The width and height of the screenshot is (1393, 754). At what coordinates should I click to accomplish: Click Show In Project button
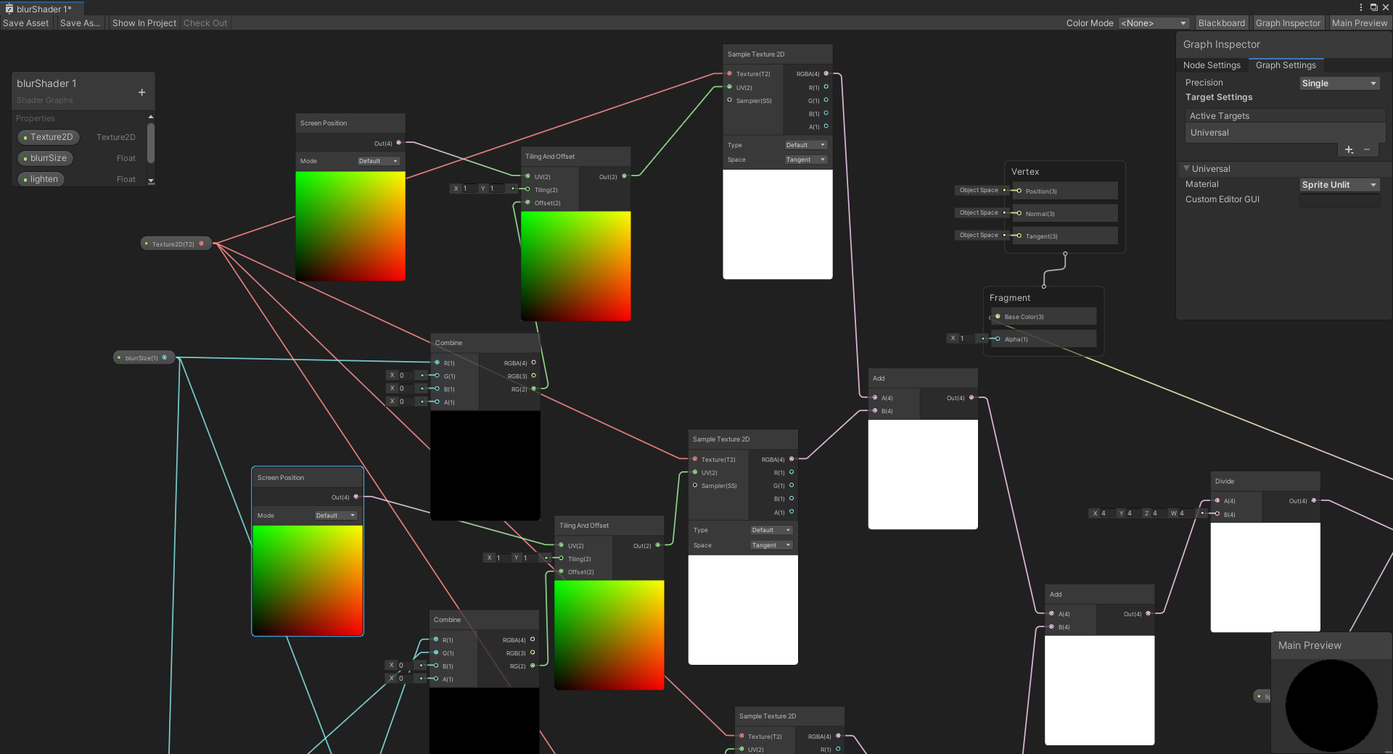(x=144, y=23)
